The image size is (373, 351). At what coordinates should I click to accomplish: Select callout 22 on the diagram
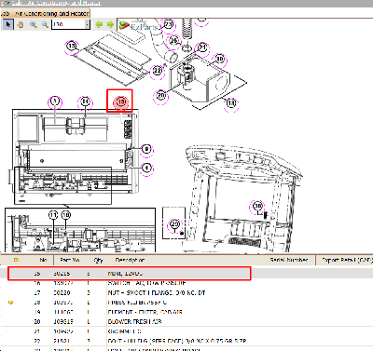[158, 71]
